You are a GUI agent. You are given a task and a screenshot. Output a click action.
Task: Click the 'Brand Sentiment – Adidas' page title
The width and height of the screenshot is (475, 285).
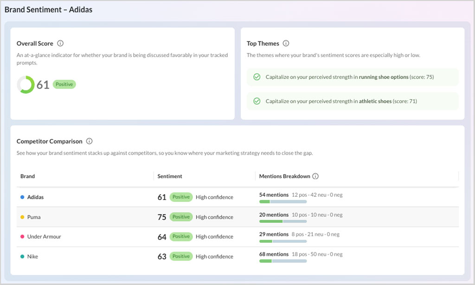48,10
